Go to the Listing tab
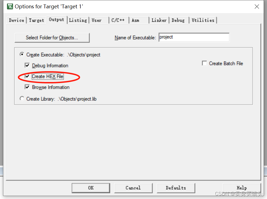This screenshot has height=199, width=267. click(78, 20)
